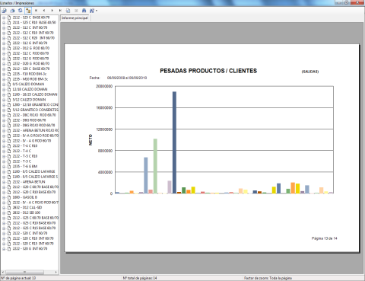Screen dimensions: 365x281
Task: Jump to the last report page
Action: [60, 11]
